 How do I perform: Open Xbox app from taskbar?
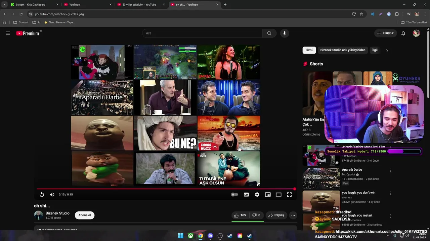click(x=190, y=236)
